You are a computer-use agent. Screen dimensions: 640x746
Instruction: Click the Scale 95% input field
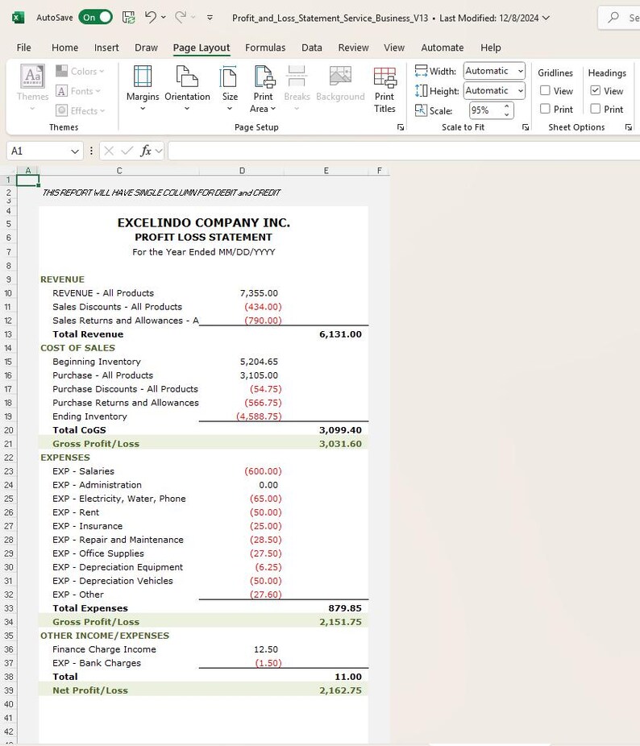485,110
